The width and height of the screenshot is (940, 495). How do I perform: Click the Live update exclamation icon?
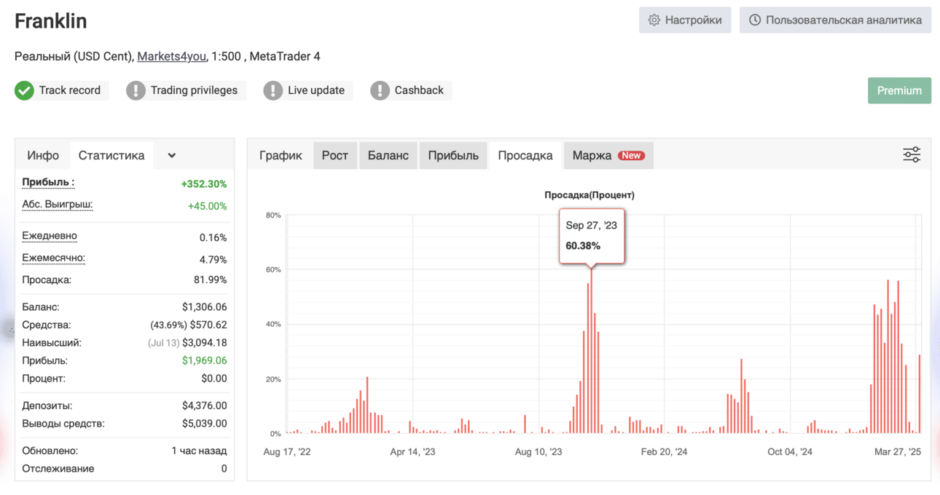(x=273, y=90)
